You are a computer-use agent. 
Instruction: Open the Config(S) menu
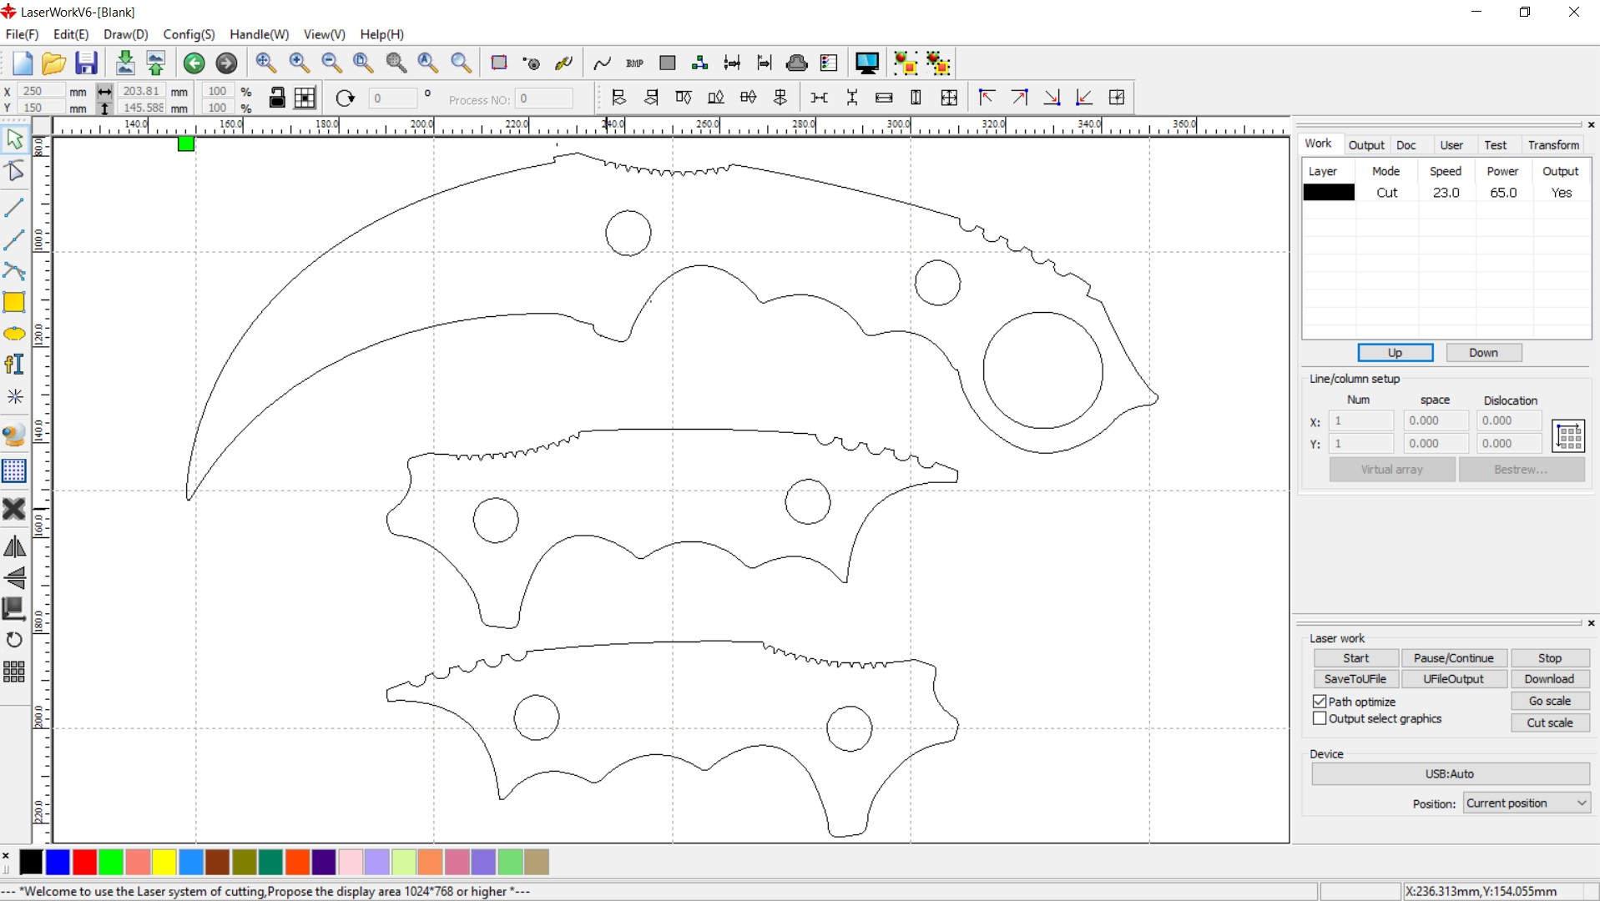click(x=189, y=34)
